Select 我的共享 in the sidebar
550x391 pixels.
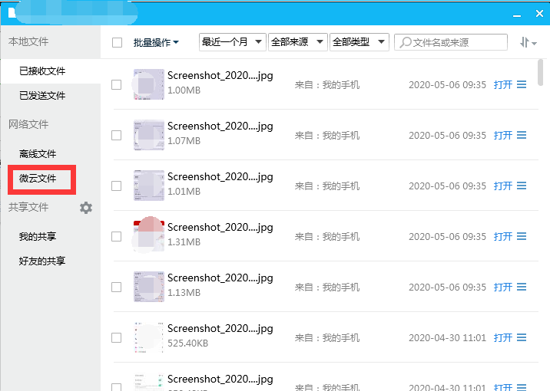[x=38, y=236]
